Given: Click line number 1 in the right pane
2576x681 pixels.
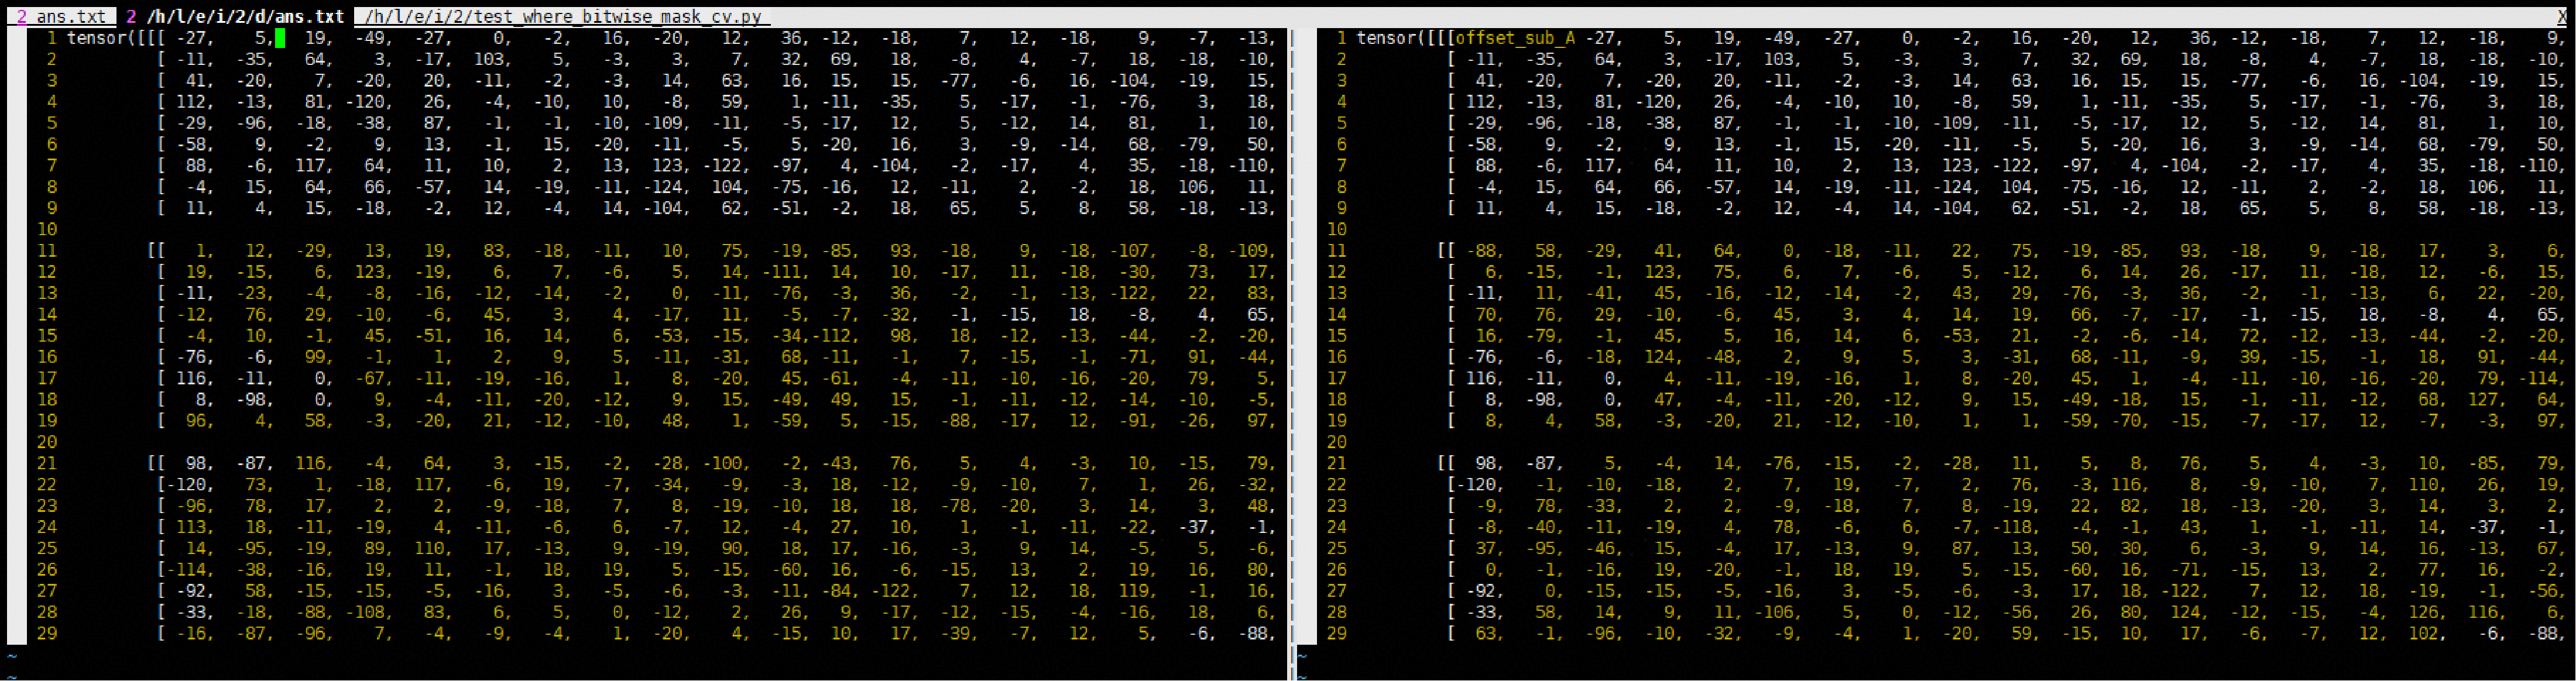Looking at the screenshot, I should tap(1341, 38).
